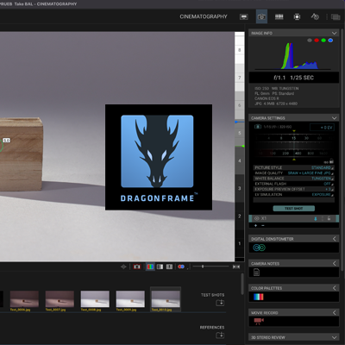Switch to the Animation workspace icon
This screenshot has width=345, height=345.
(x=244, y=16)
